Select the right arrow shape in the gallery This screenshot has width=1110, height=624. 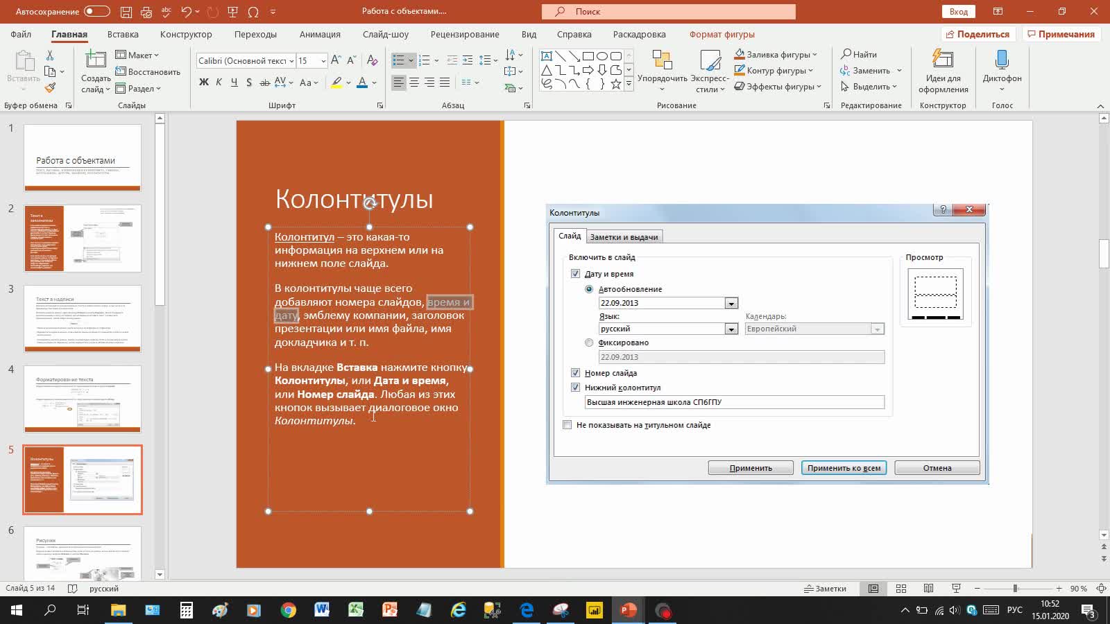click(588, 70)
